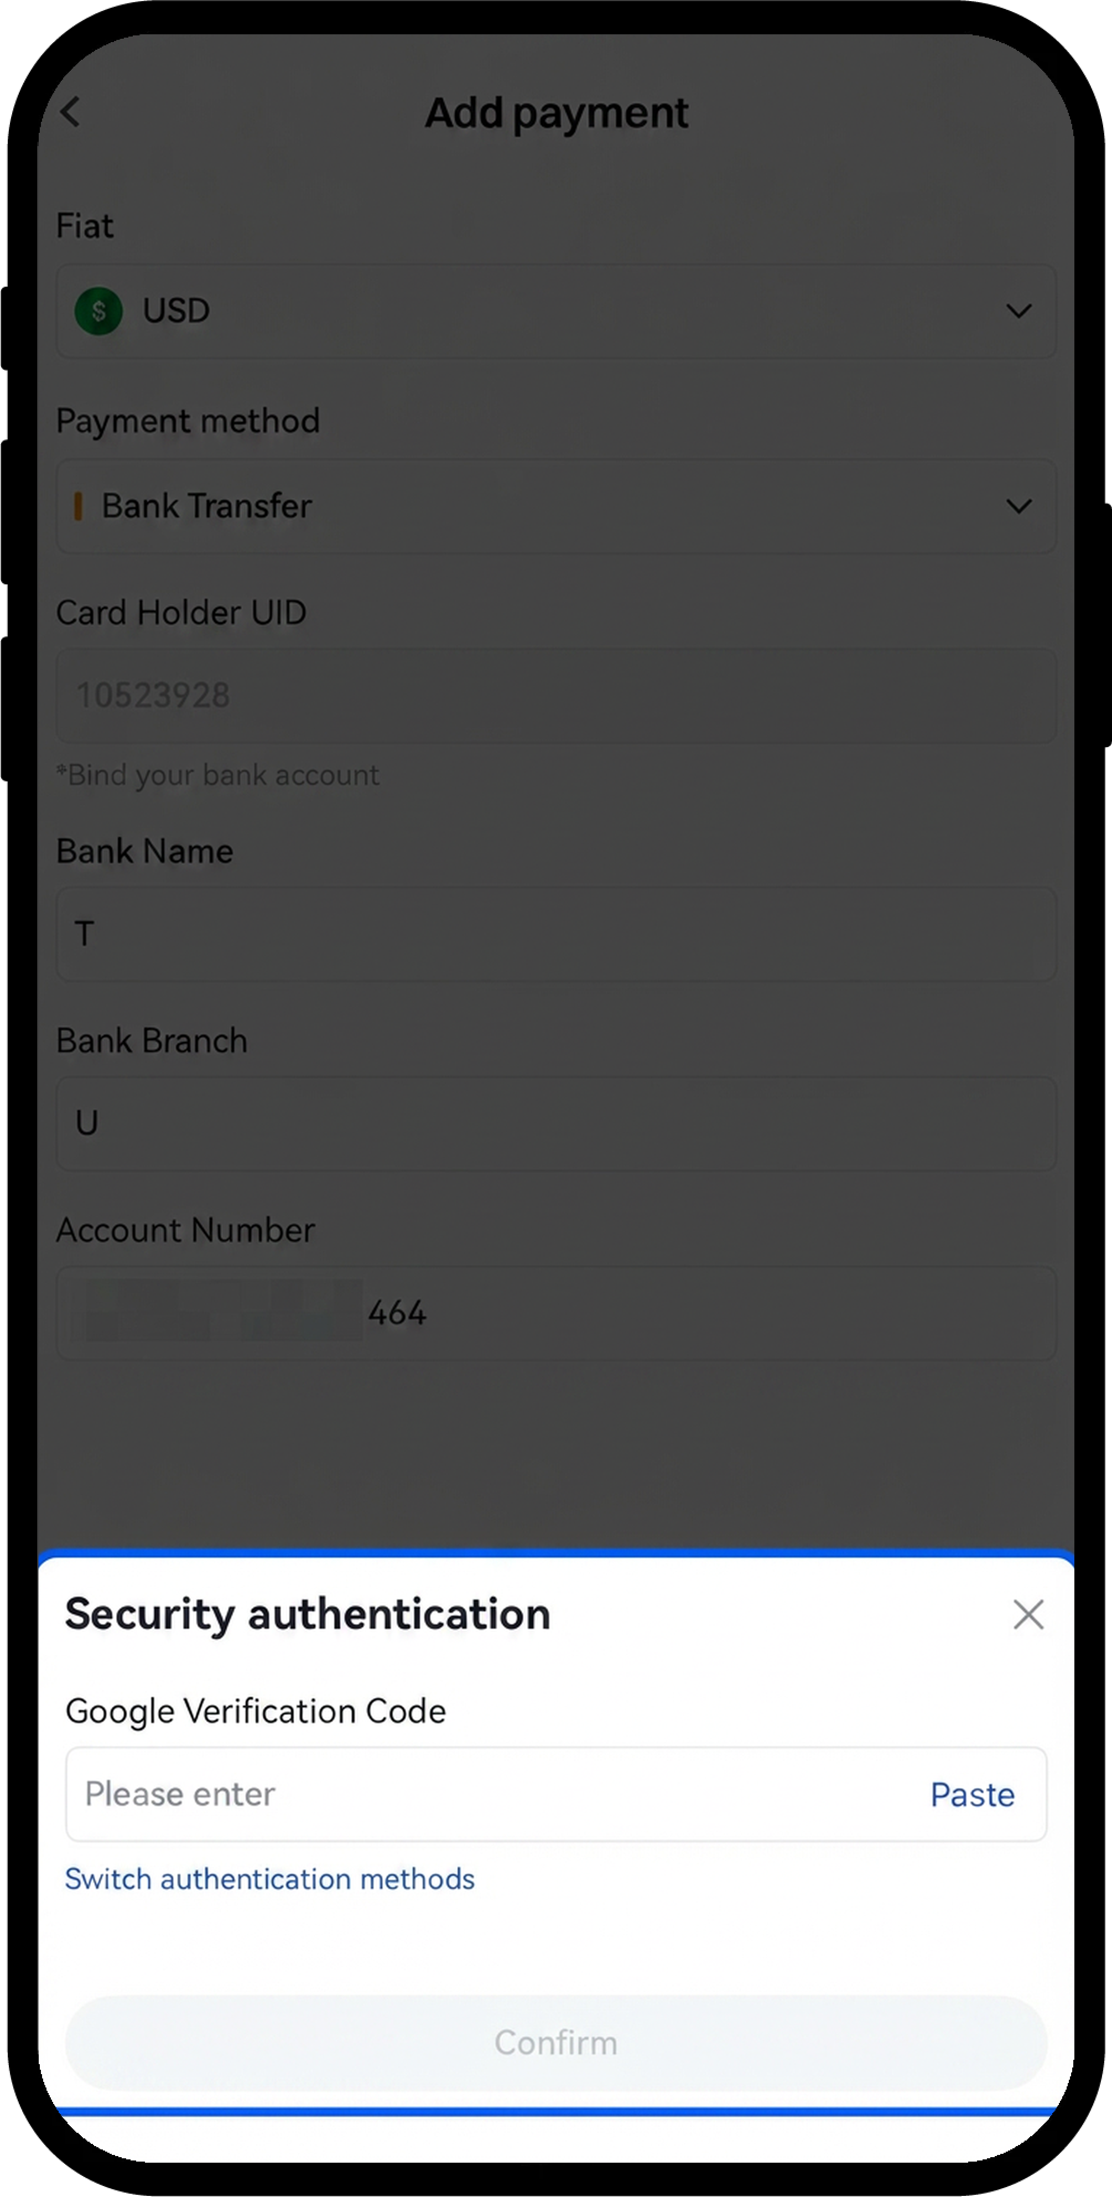Tap the back arrow beside Add payment
Image resolution: width=1112 pixels, height=2197 pixels.
71,112
